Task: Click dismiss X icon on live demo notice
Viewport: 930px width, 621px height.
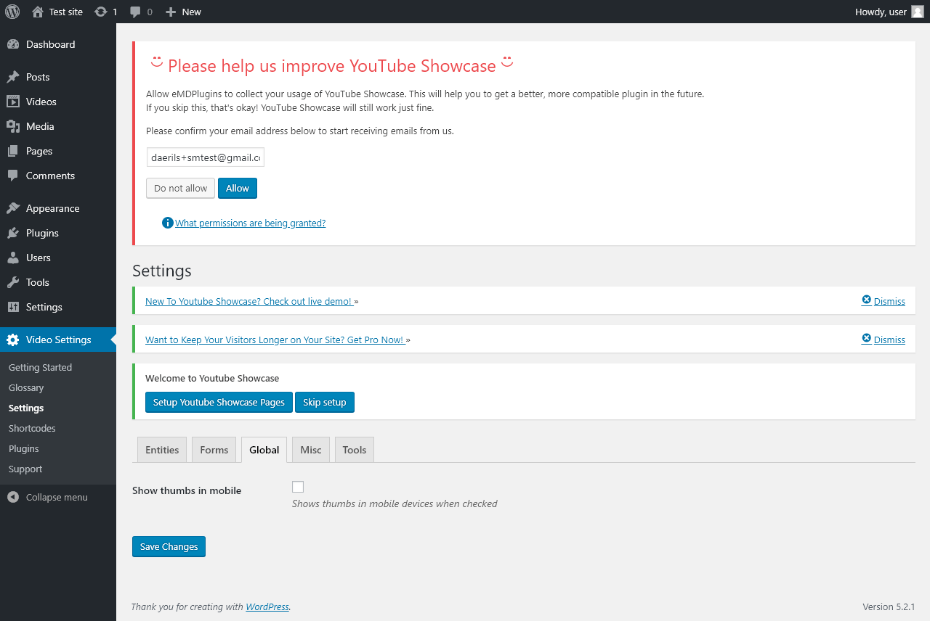Action: 866,300
